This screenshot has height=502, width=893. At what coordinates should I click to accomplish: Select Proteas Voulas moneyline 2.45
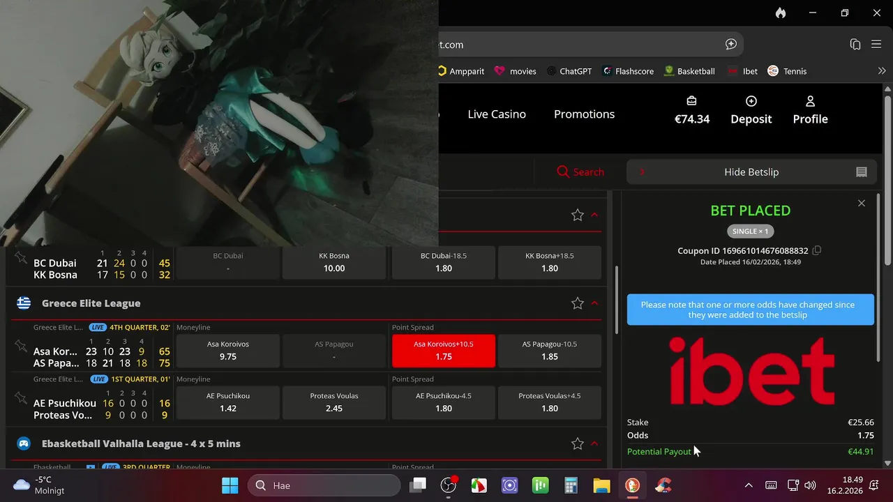coord(334,402)
